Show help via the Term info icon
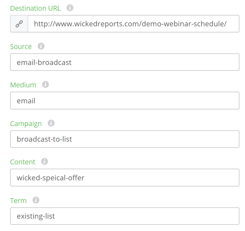Image resolution: width=245 pixels, height=231 pixels. click(x=36, y=200)
